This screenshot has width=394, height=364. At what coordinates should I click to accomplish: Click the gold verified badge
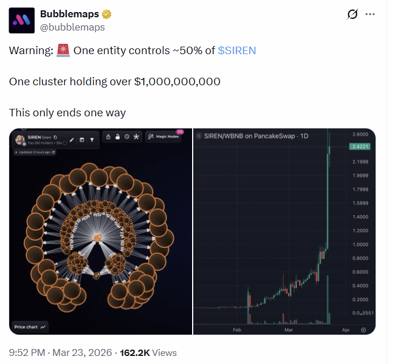click(x=107, y=14)
